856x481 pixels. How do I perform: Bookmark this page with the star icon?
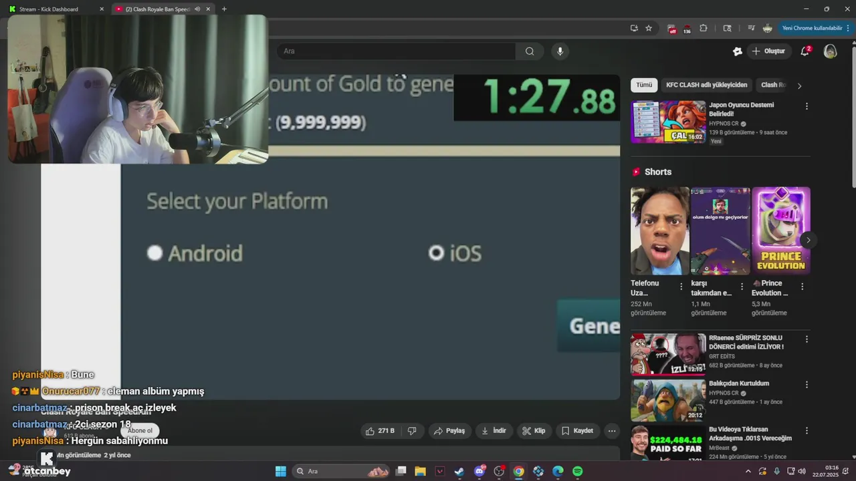pyautogui.click(x=649, y=28)
